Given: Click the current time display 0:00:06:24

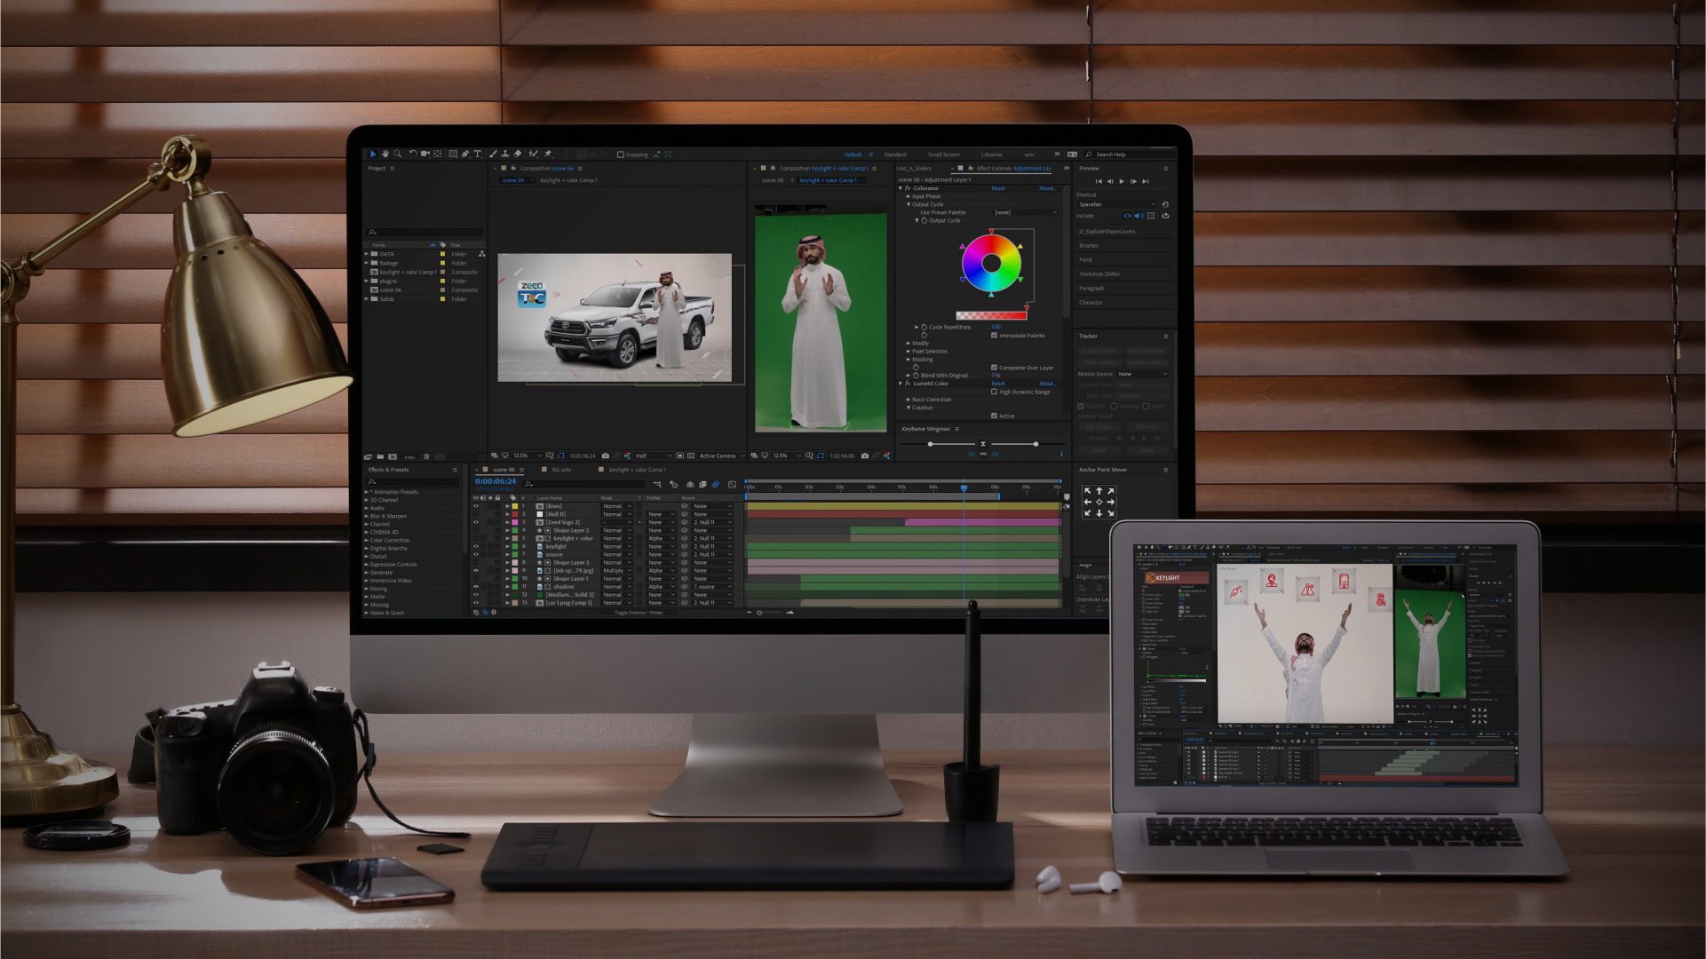Looking at the screenshot, I should (x=496, y=481).
